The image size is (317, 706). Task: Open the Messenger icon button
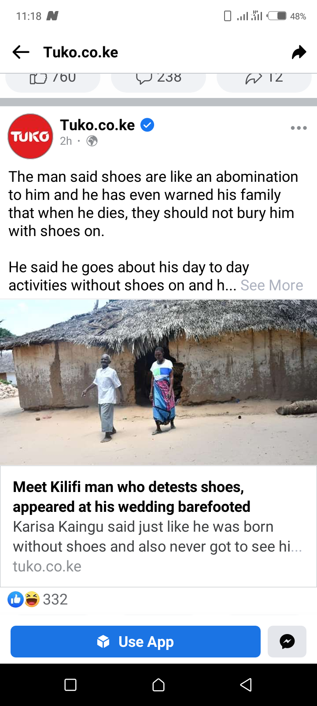point(287,642)
